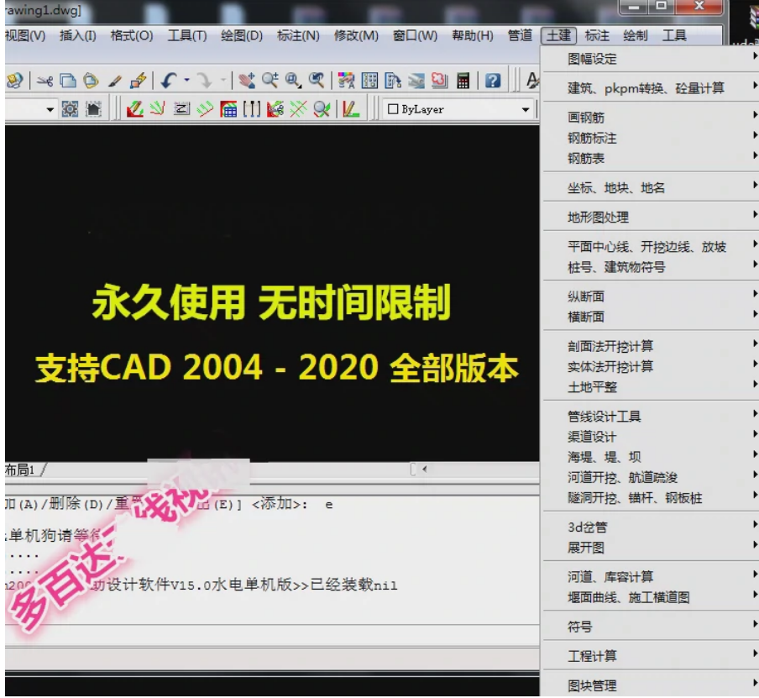Screen dimensions: 759x698
Task: Expand the 图幅设定 submenu
Action: point(650,59)
